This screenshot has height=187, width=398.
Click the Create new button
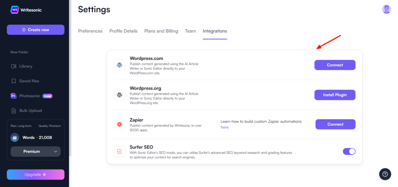click(35, 30)
